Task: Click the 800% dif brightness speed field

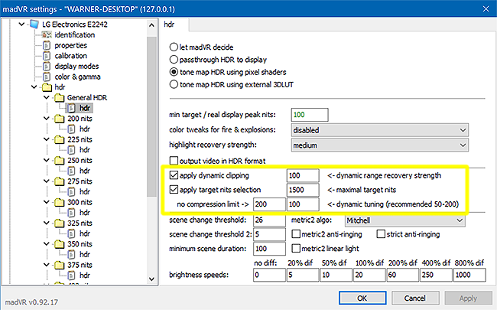Action: click(x=469, y=275)
